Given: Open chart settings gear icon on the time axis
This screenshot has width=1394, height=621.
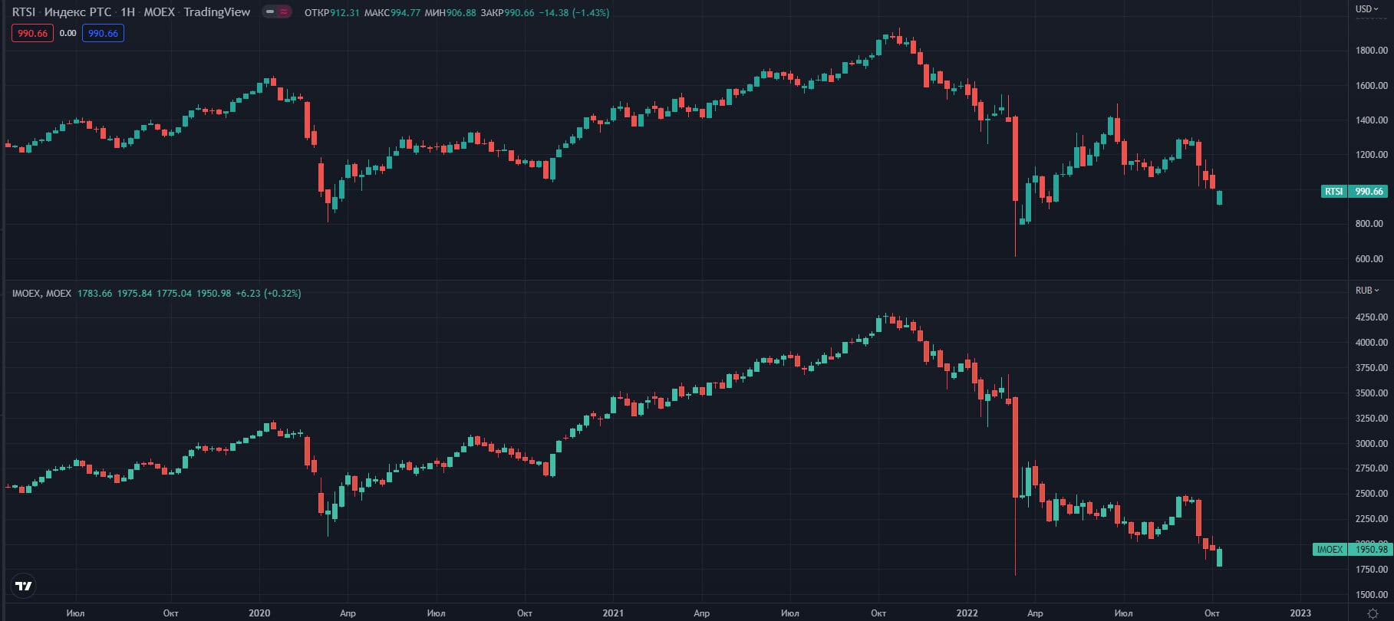Looking at the screenshot, I should coord(1373,613).
